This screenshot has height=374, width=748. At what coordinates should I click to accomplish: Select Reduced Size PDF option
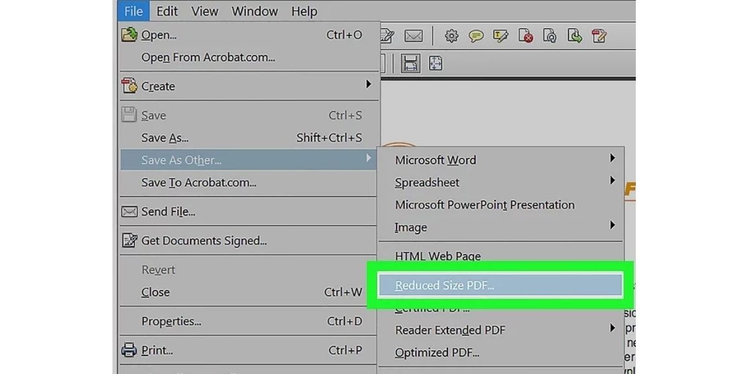pos(444,285)
